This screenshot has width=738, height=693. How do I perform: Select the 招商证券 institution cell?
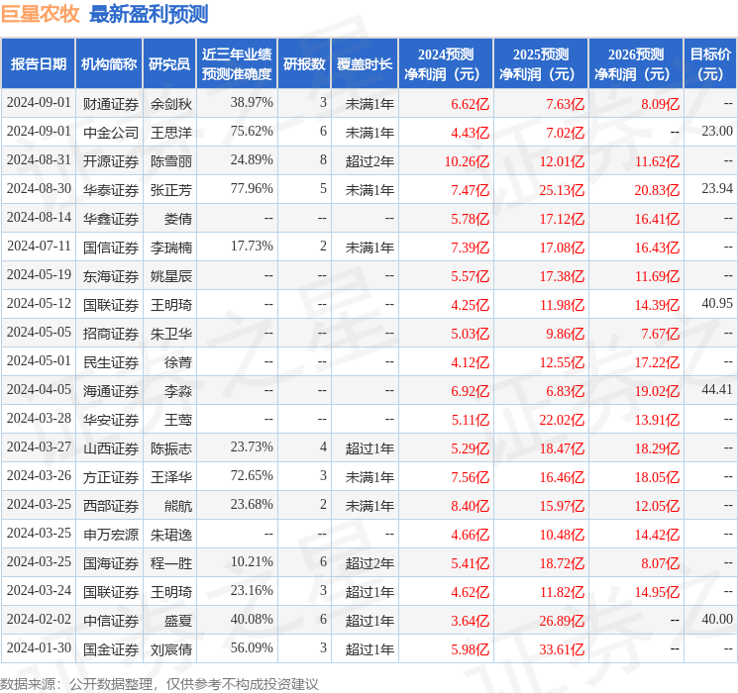pos(111,334)
